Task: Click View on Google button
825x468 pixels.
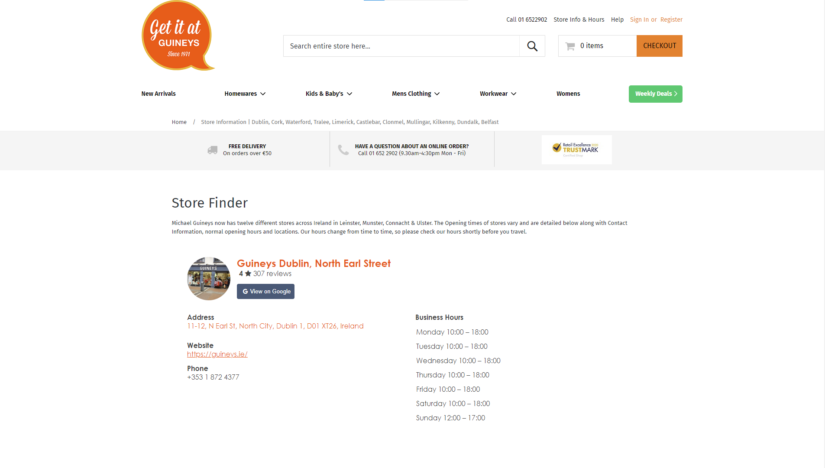Action: tap(265, 292)
